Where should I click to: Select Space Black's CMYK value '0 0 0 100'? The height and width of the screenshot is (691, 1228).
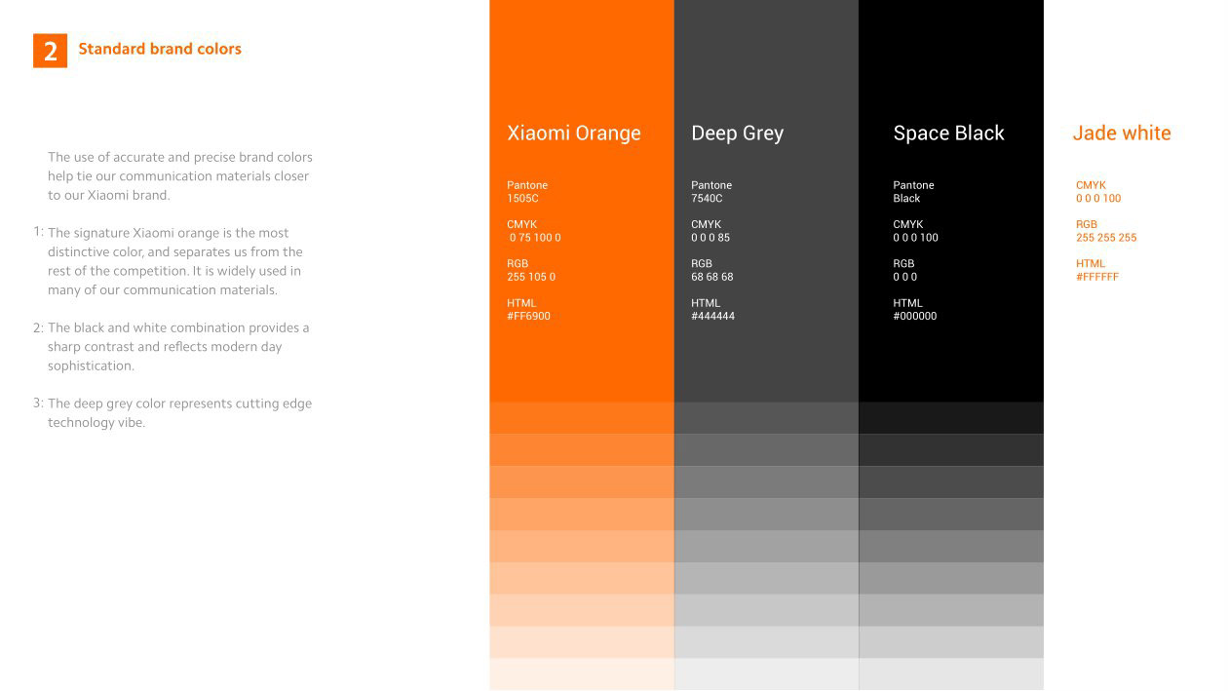click(916, 238)
